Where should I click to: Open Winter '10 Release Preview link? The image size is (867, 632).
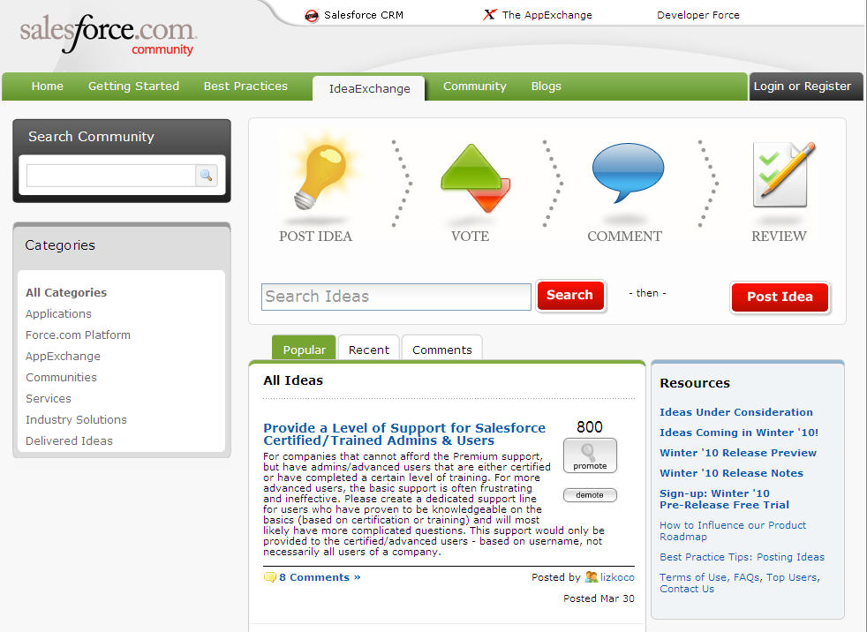(738, 453)
